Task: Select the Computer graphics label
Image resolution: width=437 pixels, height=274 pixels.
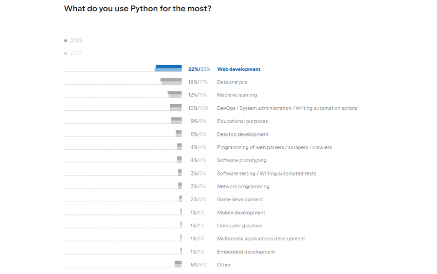Action: click(x=239, y=226)
